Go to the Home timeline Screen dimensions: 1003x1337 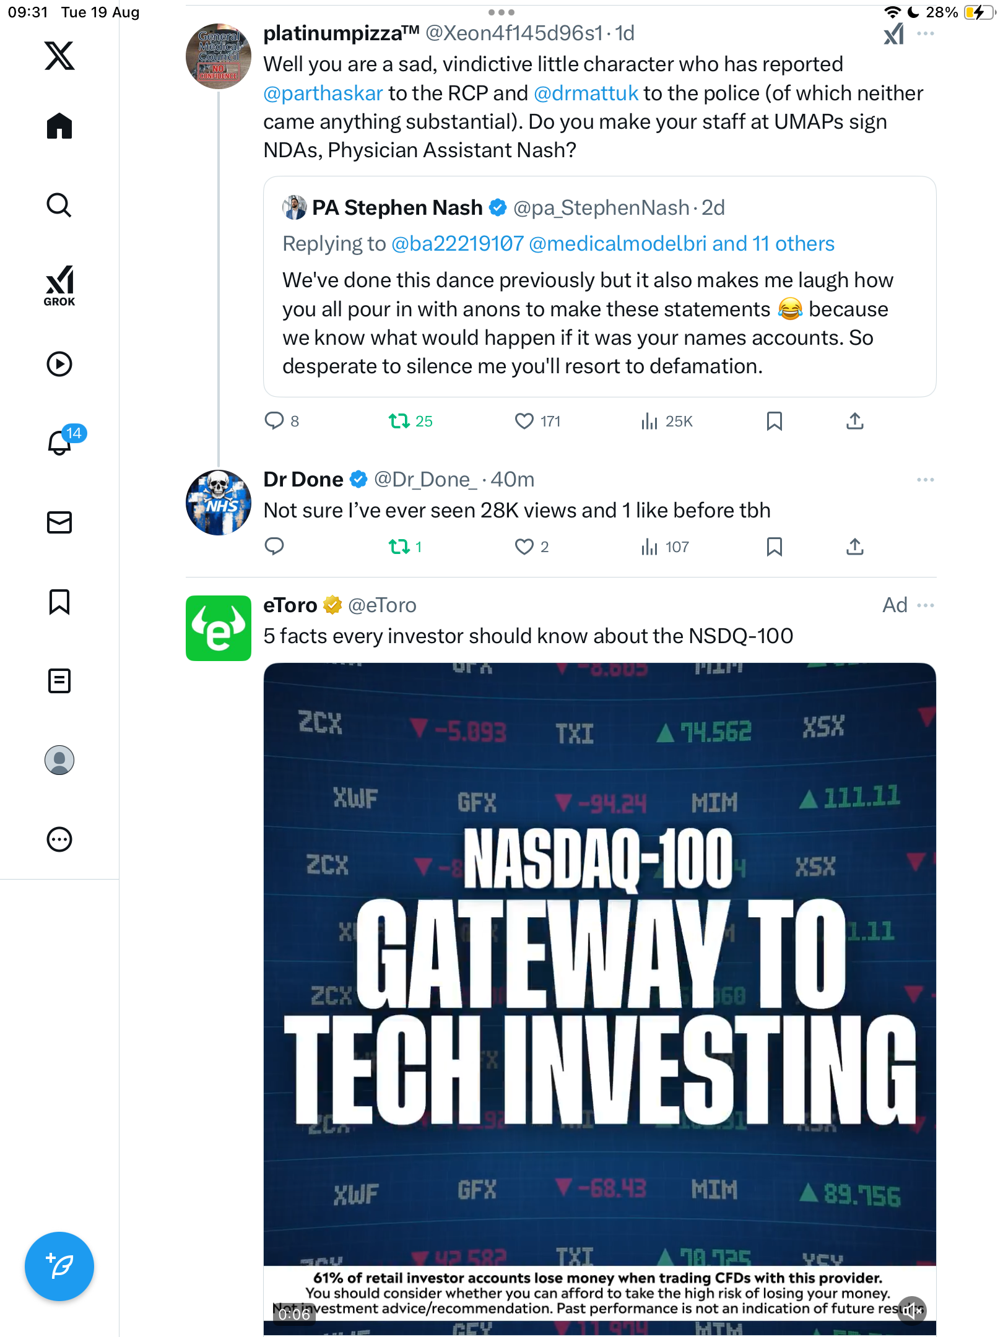click(x=59, y=126)
